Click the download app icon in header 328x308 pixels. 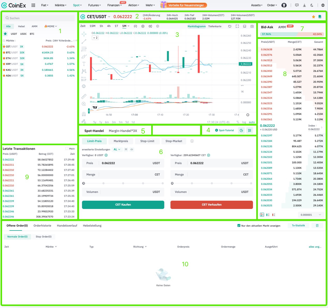[304, 5]
